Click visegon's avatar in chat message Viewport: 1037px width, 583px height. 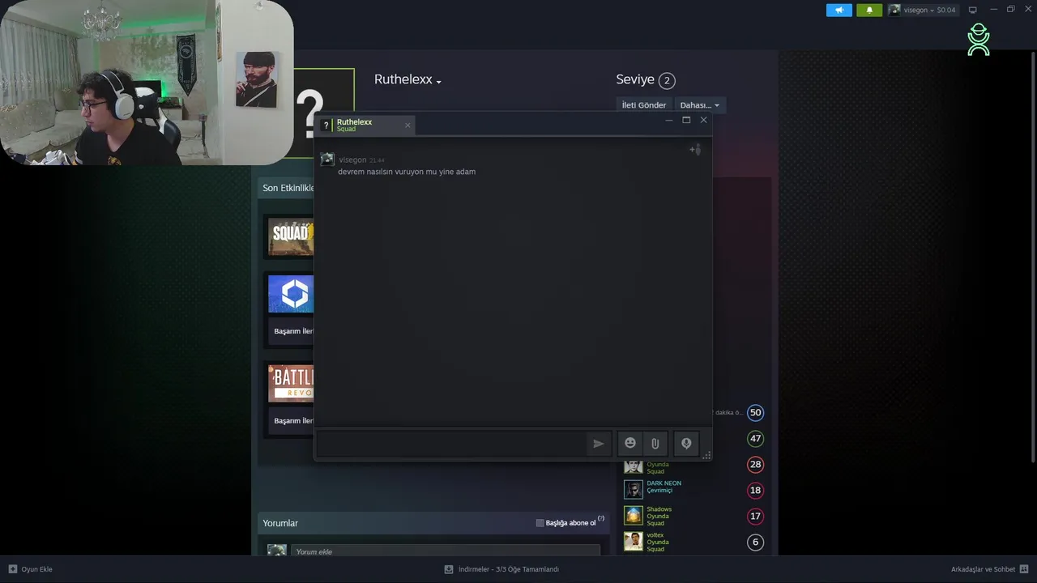click(327, 160)
